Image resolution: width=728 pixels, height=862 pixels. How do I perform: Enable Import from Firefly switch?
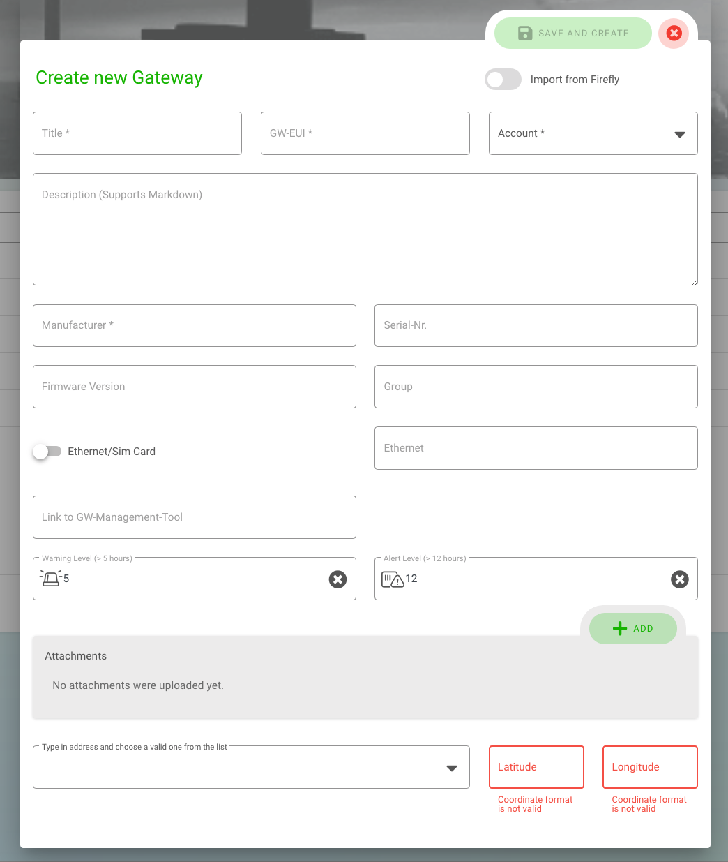tap(503, 80)
